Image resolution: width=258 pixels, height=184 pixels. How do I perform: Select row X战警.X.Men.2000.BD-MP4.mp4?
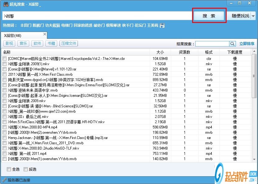point(126,127)
